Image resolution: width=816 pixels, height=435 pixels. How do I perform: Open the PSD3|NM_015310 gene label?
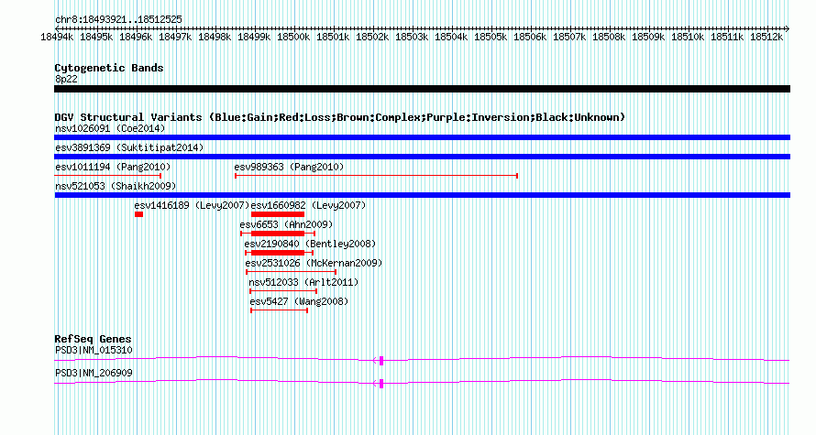94,350
